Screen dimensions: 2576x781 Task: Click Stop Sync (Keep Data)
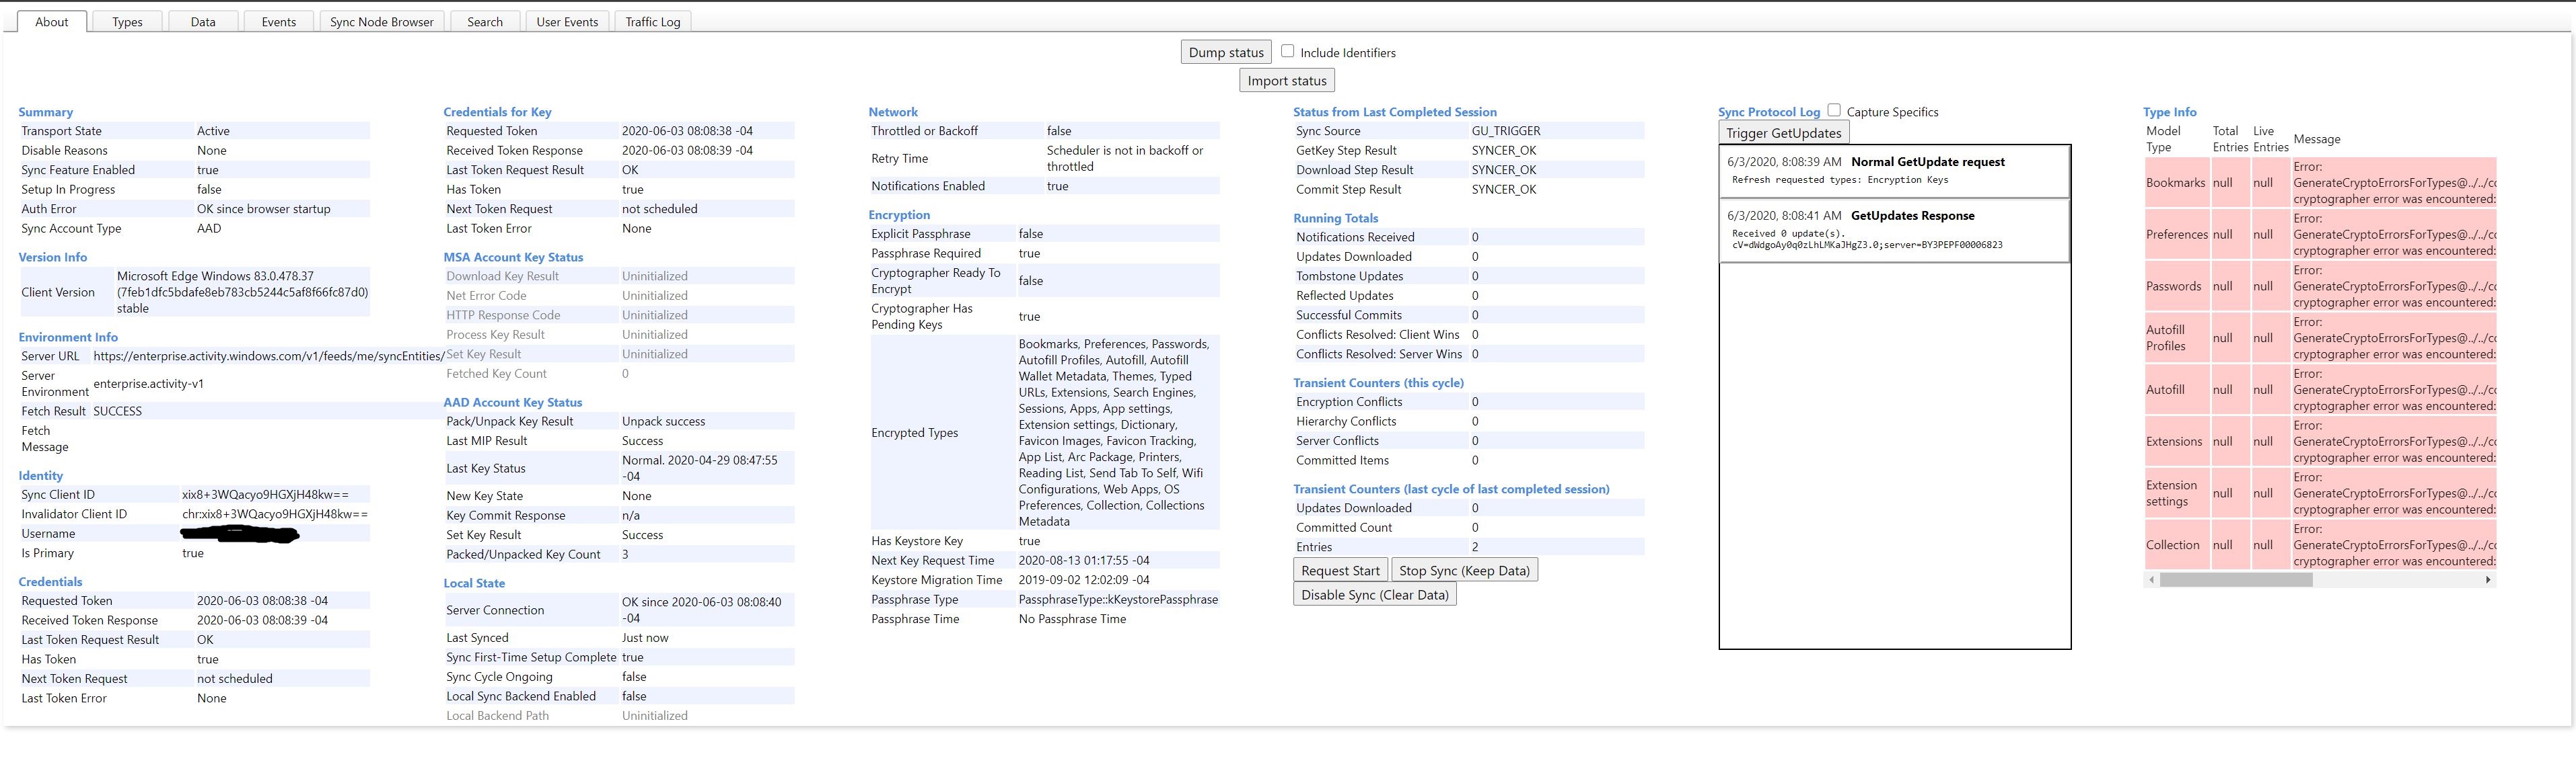[1464, 570]
